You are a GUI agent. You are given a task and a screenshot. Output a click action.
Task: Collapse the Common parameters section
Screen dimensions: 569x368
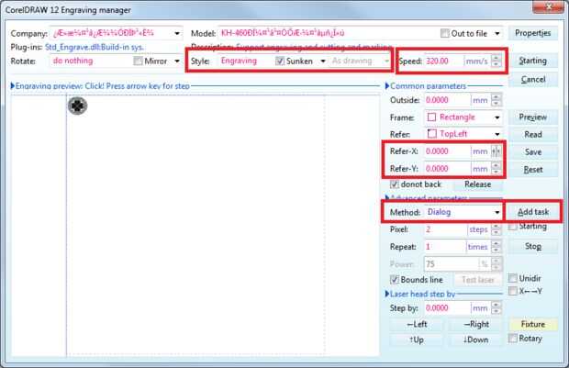coord(387,86)
